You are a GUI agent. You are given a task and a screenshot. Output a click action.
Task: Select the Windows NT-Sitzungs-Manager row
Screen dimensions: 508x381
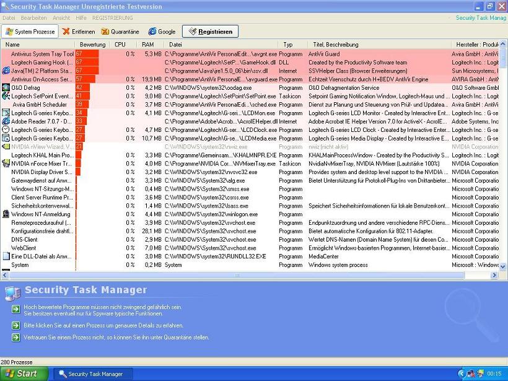click(x=250, y=188)
